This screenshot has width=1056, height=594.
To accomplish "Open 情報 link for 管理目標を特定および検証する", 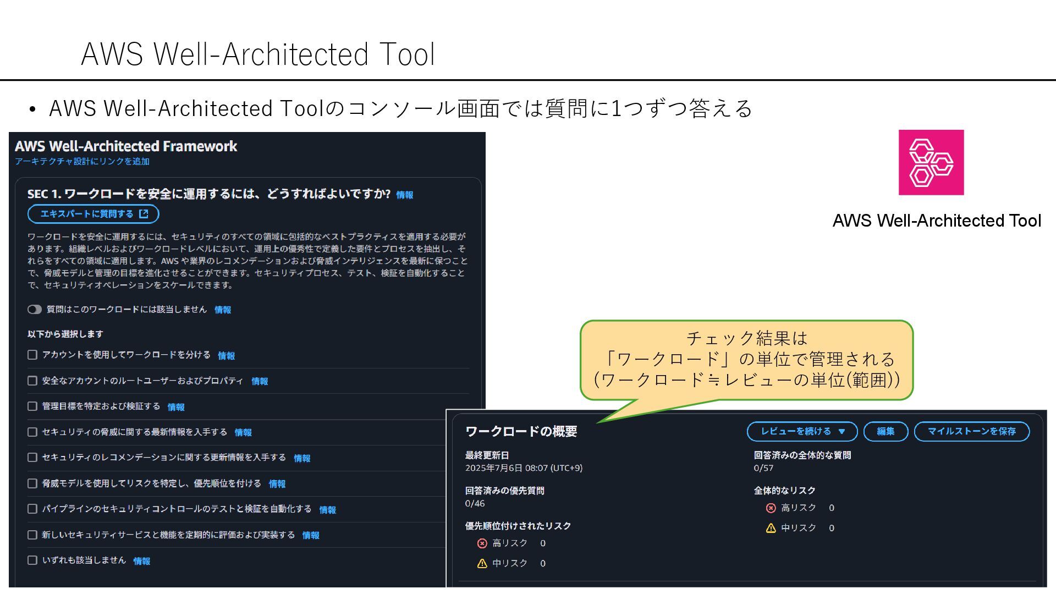I will 176,407.
